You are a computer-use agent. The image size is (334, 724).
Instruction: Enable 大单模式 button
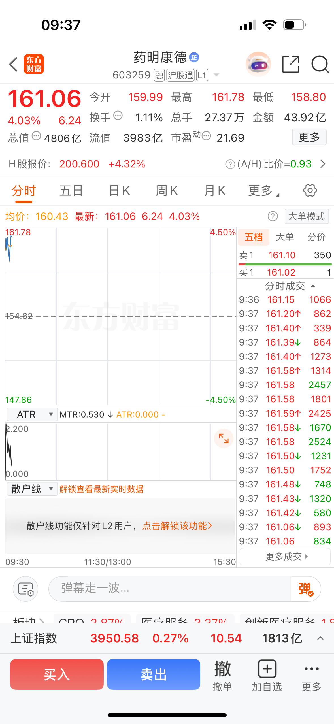307,216
